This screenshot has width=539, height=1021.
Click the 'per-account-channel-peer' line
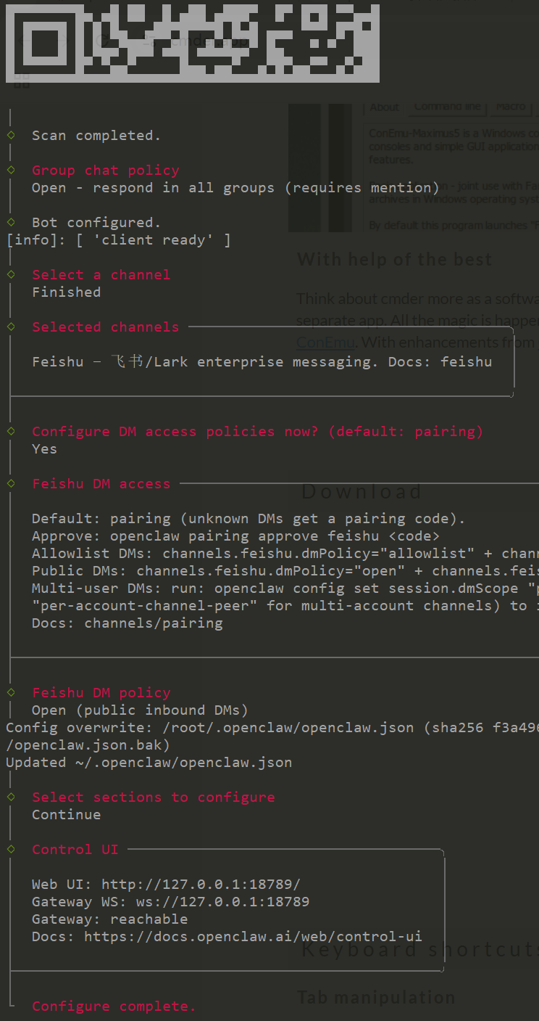[285, 606]
